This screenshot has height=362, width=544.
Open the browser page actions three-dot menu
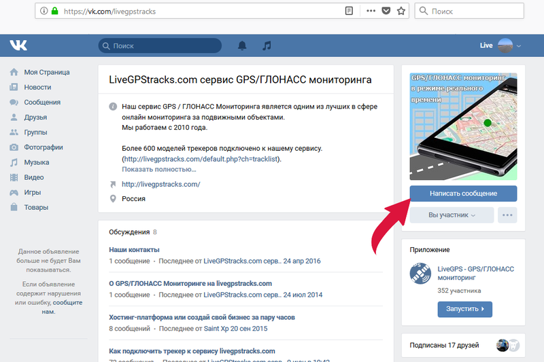click(x=371, y=11)
